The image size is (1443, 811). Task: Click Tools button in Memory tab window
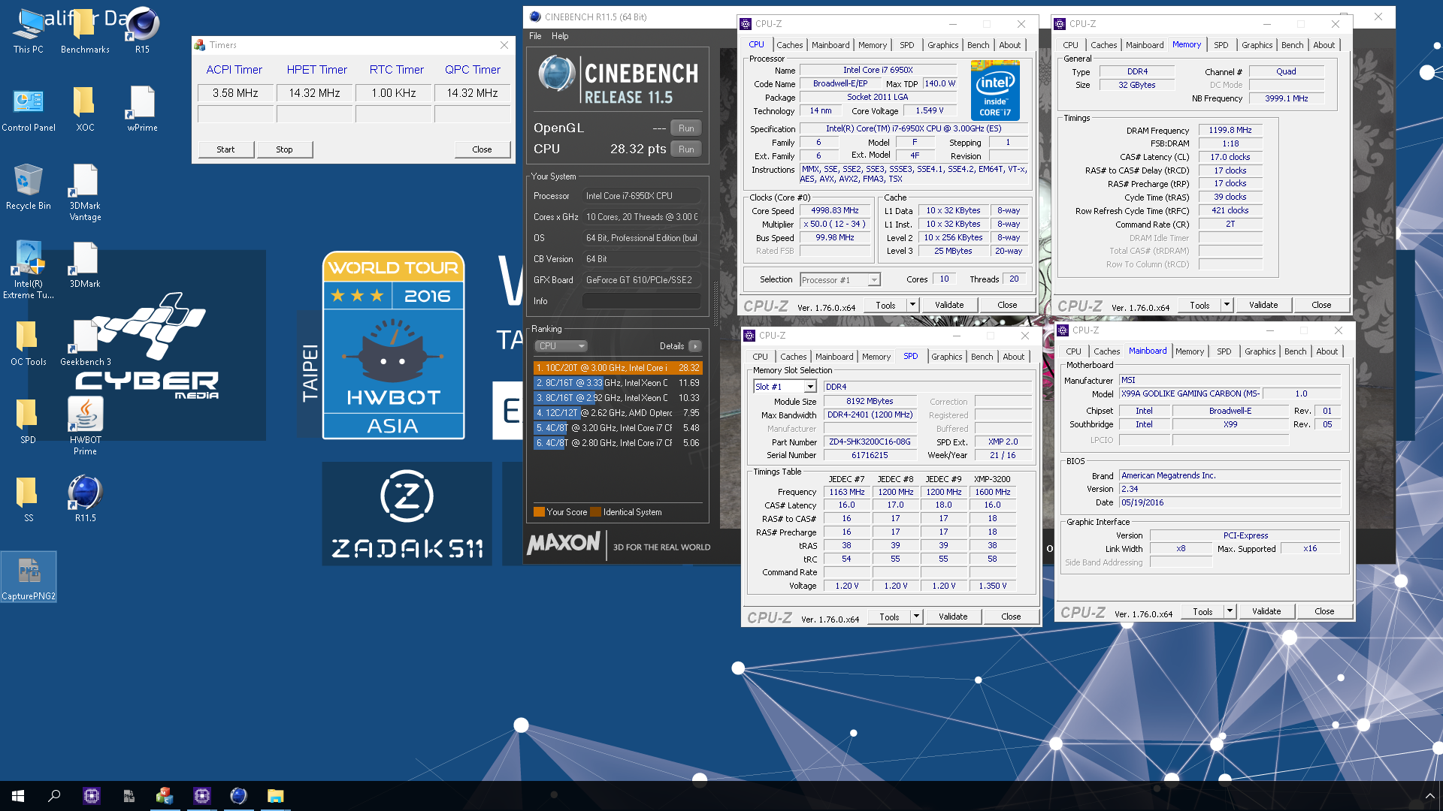click(1199, 305)
